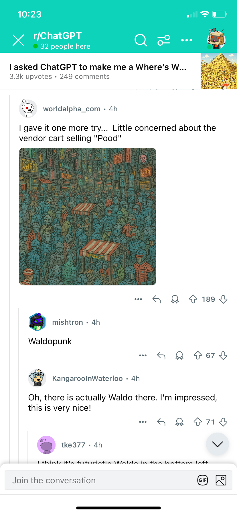This screenshot has height=514, width=237.
Task: Open the GIF picker
Action: (x=203, y=480)
